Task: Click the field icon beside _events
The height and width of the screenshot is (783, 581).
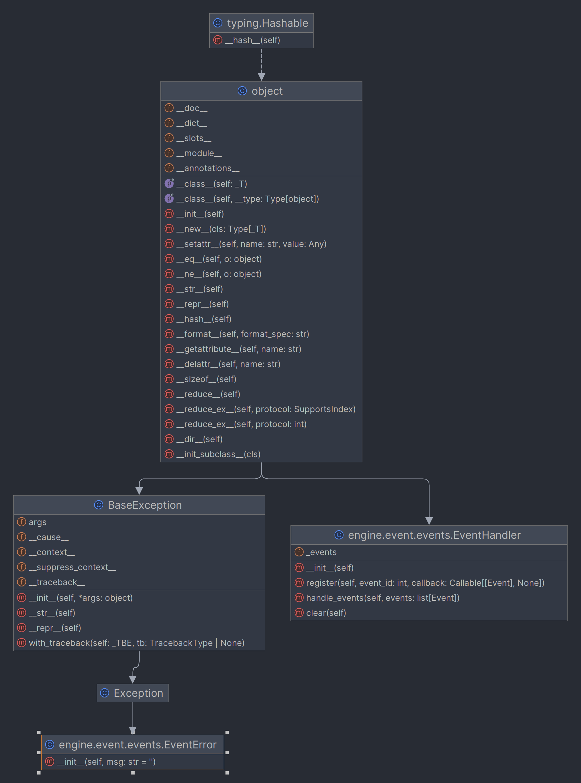Action: click(299, 552)
